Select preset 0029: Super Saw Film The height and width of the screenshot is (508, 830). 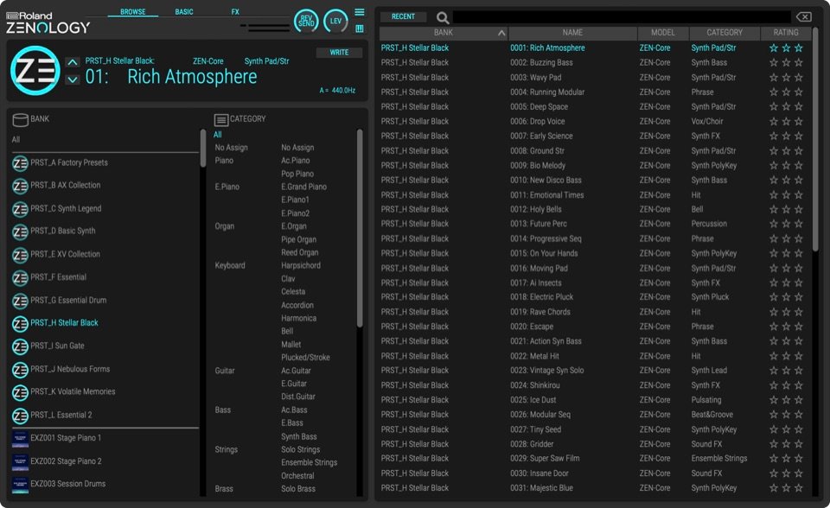point(545,458)
